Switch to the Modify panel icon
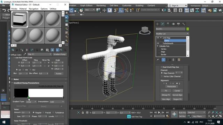 pos(163,24)
